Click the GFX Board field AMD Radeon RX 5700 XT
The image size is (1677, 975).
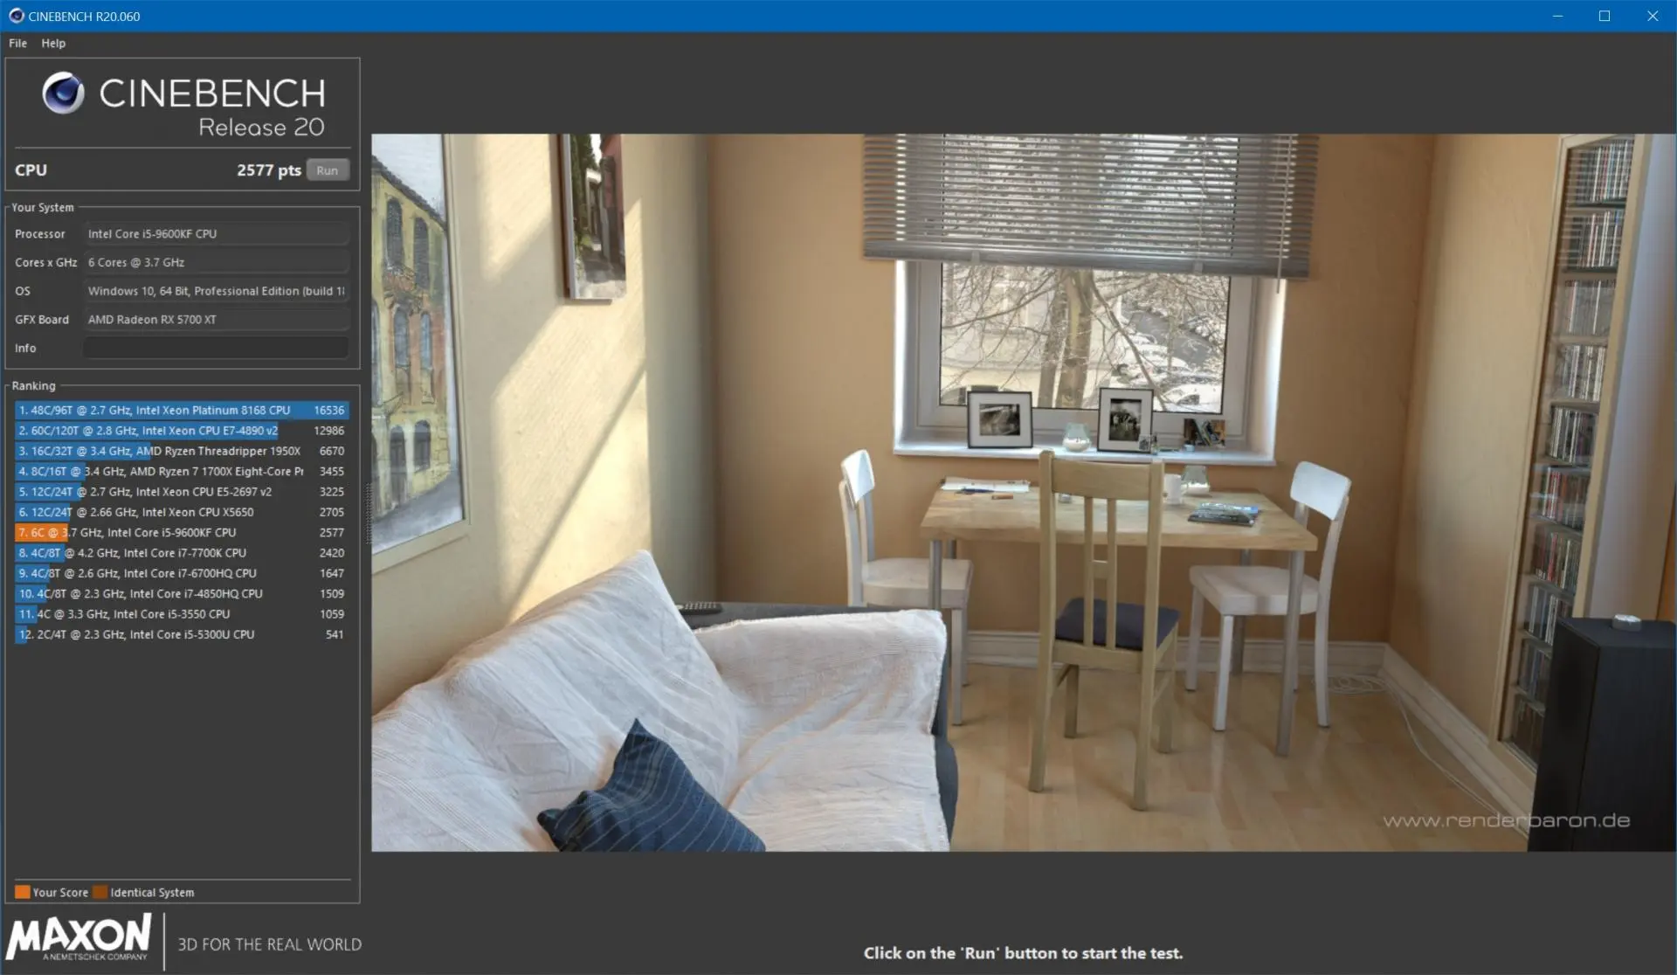(x=216, y=320)
